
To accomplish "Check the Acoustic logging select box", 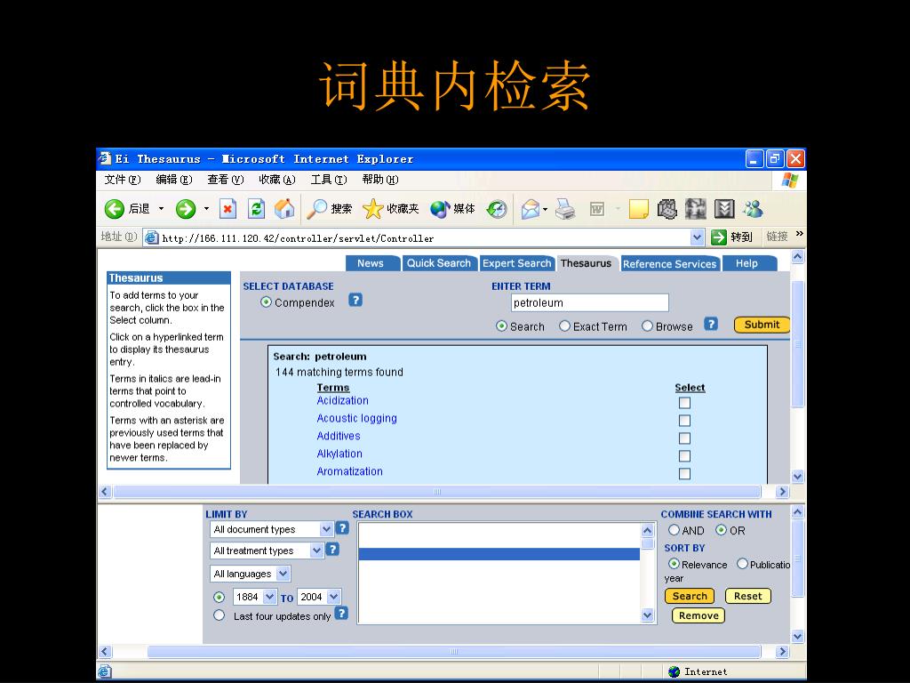I will pos(685,421).
